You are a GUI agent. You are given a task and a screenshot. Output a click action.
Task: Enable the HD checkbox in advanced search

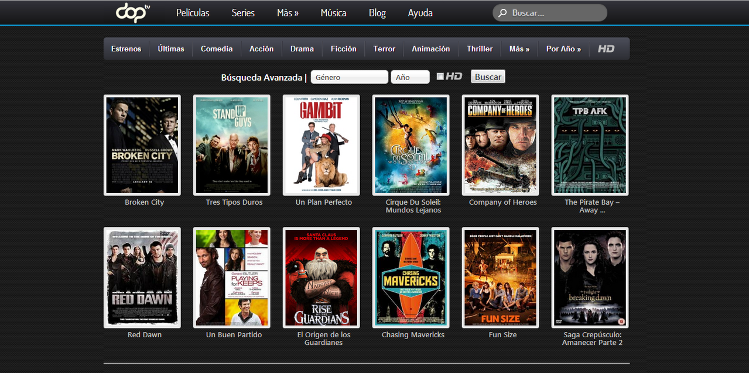[440, 77]
